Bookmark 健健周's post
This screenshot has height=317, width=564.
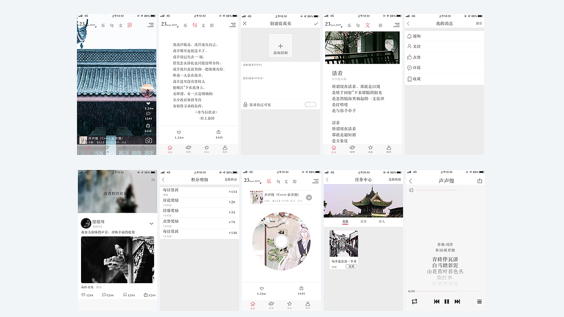tap(125, 295)
